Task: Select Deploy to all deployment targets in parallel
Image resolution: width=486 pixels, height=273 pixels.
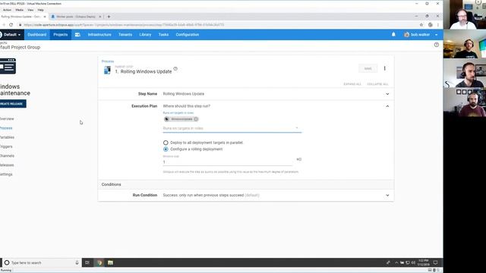Action: tap(166, 143)
